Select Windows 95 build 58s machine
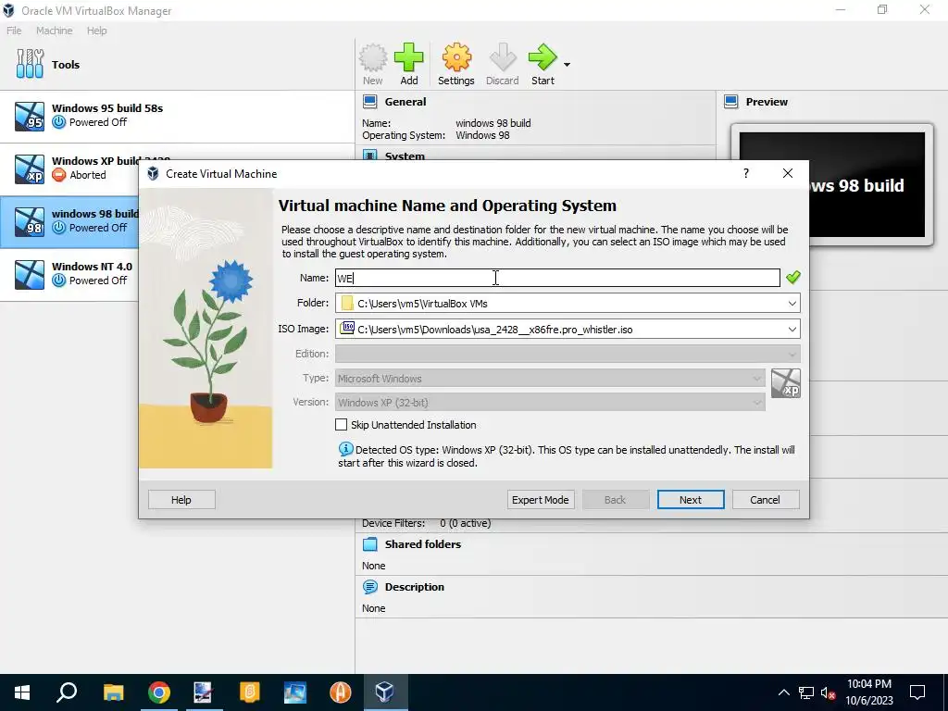Screen dimensions: 948x711 click(x=177, y=117)
